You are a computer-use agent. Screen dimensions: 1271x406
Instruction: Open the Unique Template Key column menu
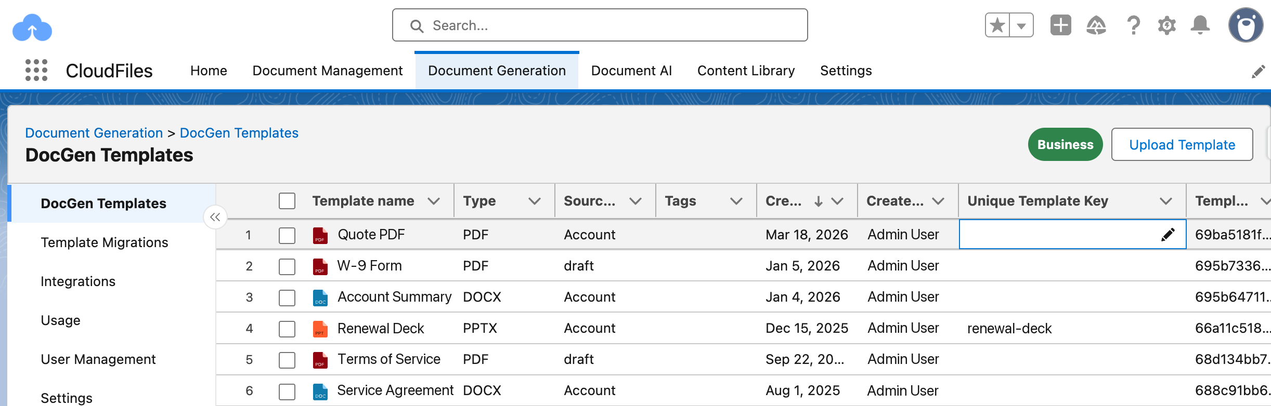point(1166,201)
